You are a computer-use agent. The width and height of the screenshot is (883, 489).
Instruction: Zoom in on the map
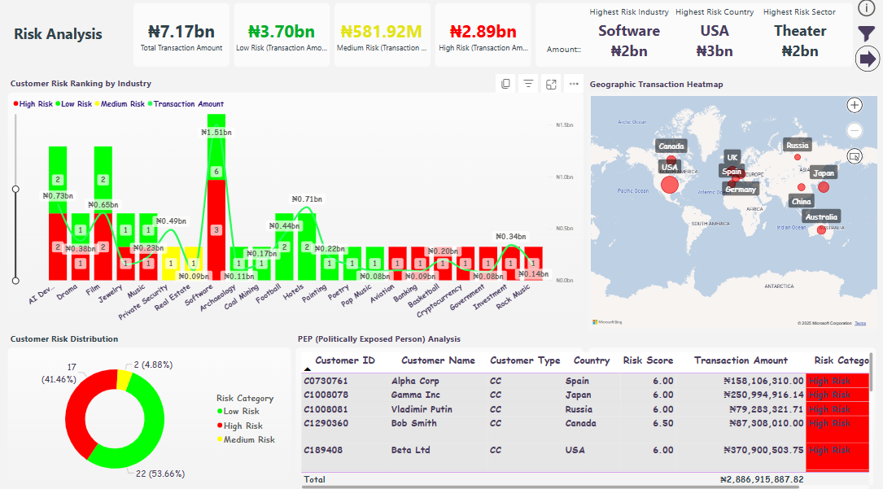[x=855, y=105]
